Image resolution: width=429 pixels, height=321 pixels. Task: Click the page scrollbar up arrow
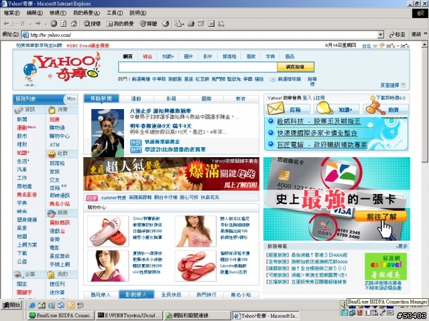424,44
